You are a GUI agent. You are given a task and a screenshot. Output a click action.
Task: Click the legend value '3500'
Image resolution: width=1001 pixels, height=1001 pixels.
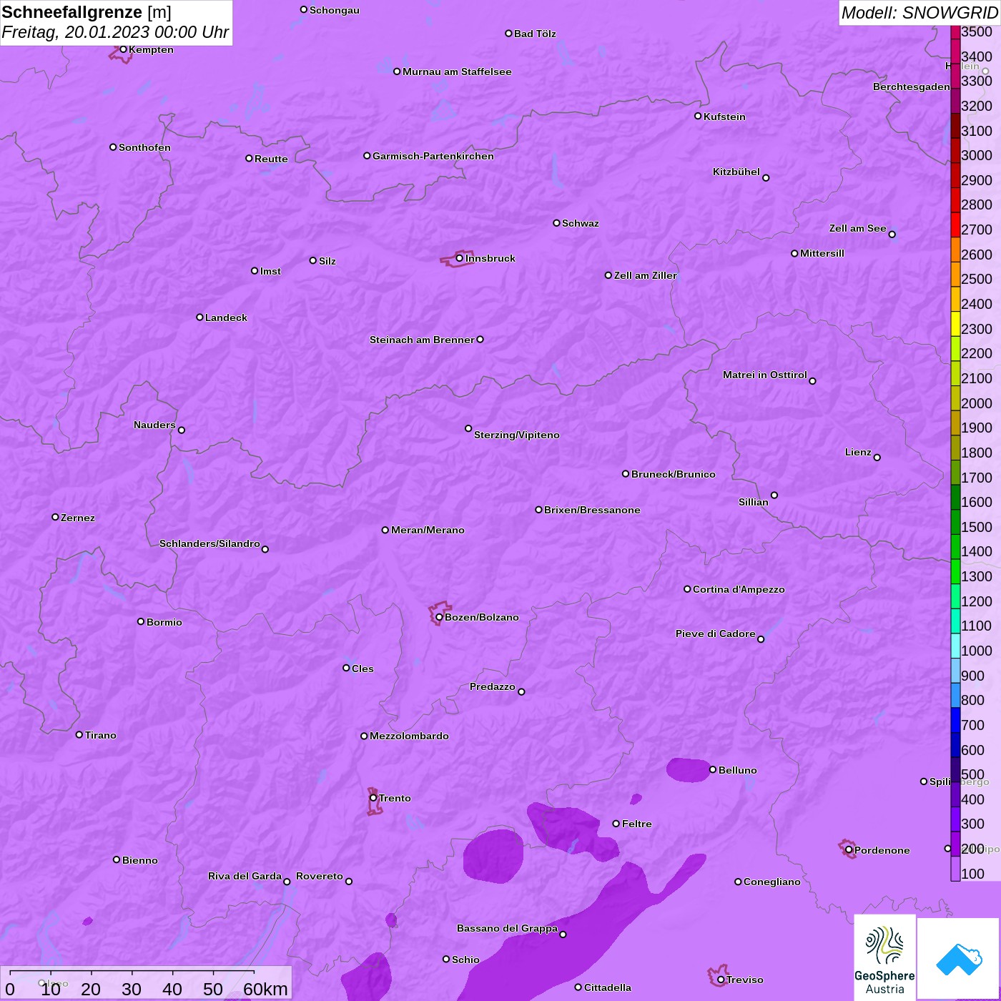(977, 31)
